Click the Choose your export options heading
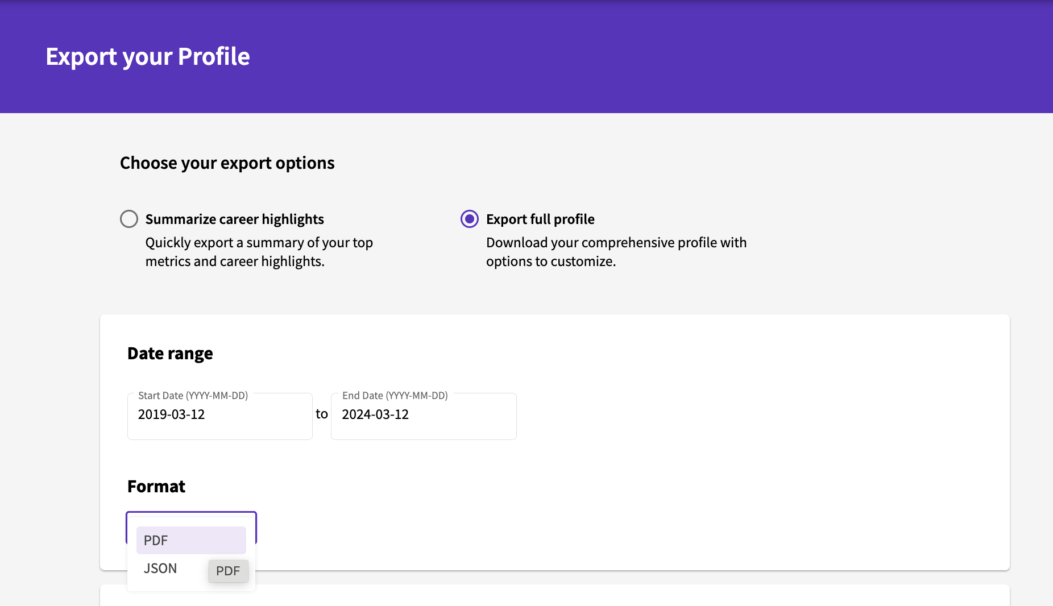Viewport: 1053px width, 606px height. pyautogui.click(x=227, y=163)
